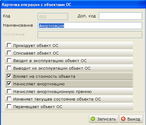The height and width of the screenshot is (125, 146).
Task: Click the green checkmark icon on Записать
Action: [x=93, y=119]
